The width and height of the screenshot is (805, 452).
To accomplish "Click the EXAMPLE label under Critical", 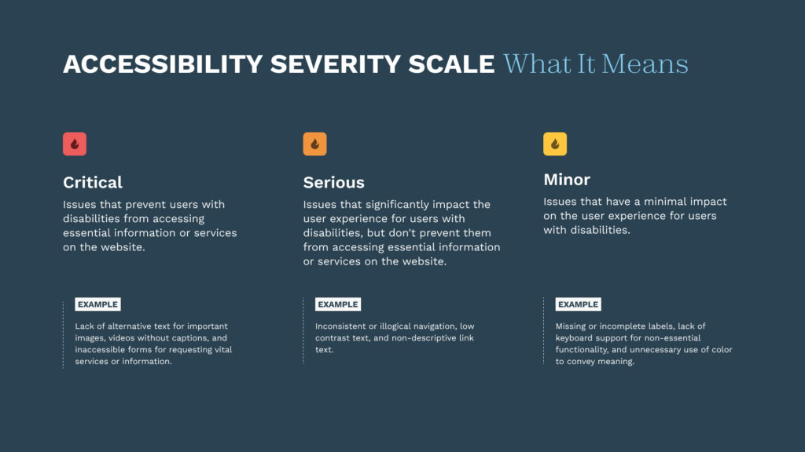I will point(97,304).
